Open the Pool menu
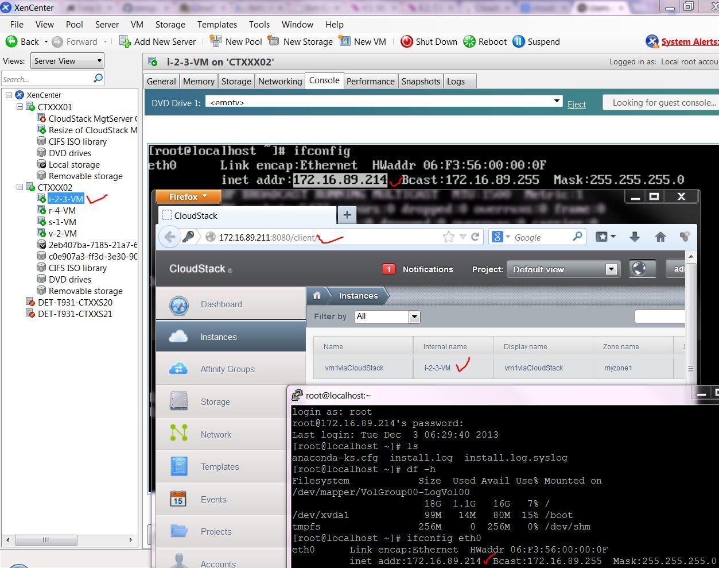 [75, 24]
